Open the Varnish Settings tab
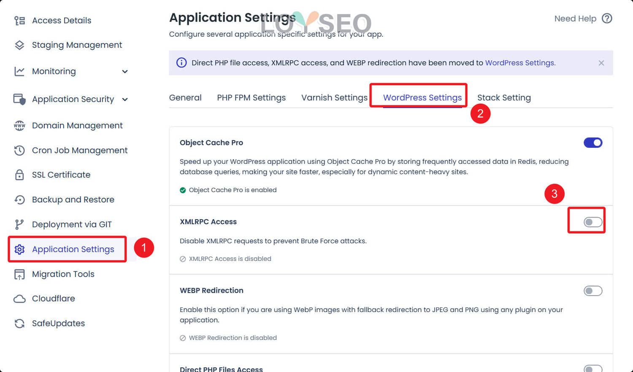The height and width of the screenshot is (372, 633). click(334, 98)
